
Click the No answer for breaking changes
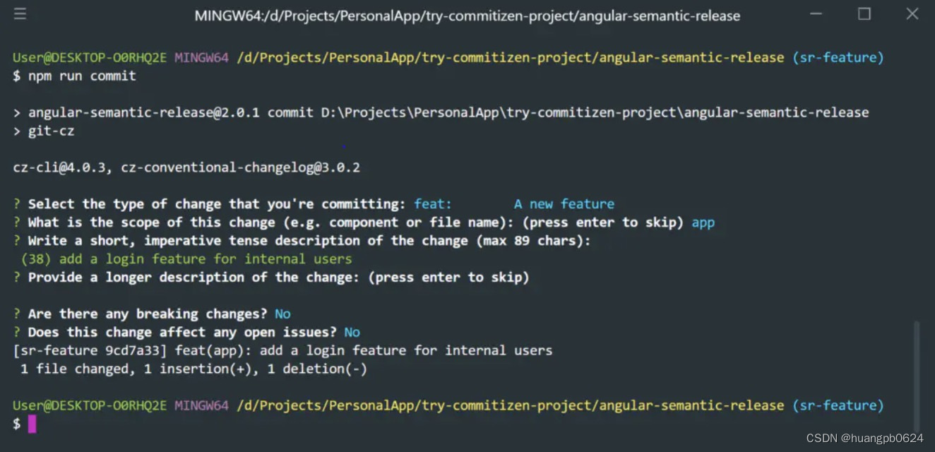point(282,314)
